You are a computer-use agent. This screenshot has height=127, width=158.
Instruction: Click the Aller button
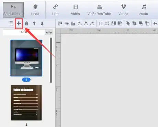point(49,32)
